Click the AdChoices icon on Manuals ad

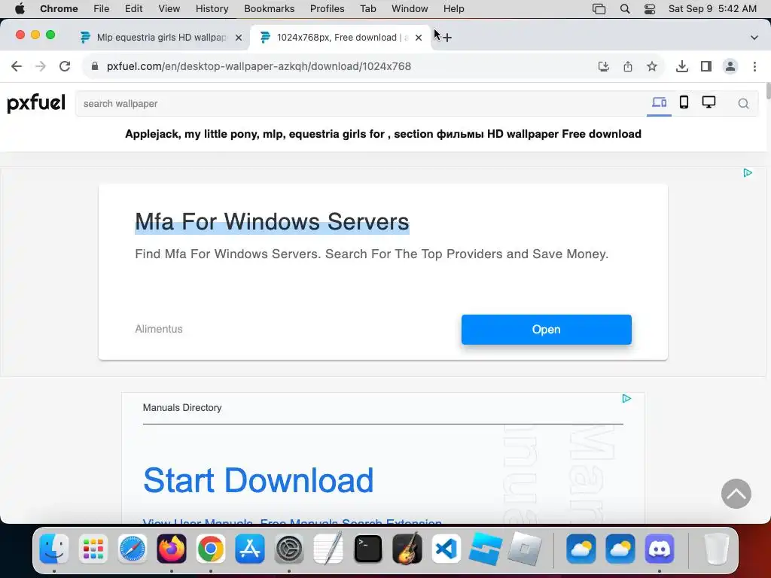626,398
